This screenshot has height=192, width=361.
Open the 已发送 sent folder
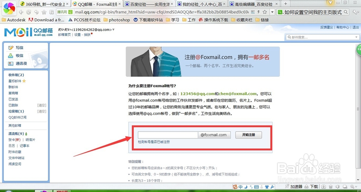pos(13,99)
